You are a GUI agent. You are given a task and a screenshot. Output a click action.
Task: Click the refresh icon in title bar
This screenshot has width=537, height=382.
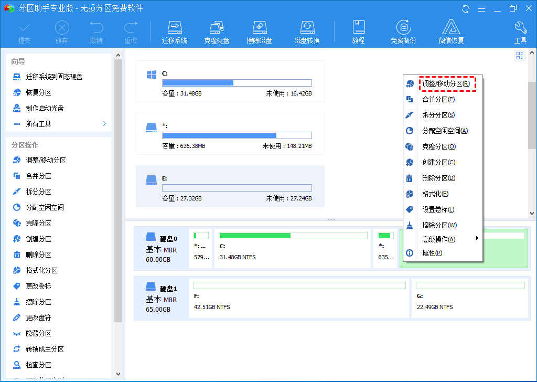[x=466, y=8]
